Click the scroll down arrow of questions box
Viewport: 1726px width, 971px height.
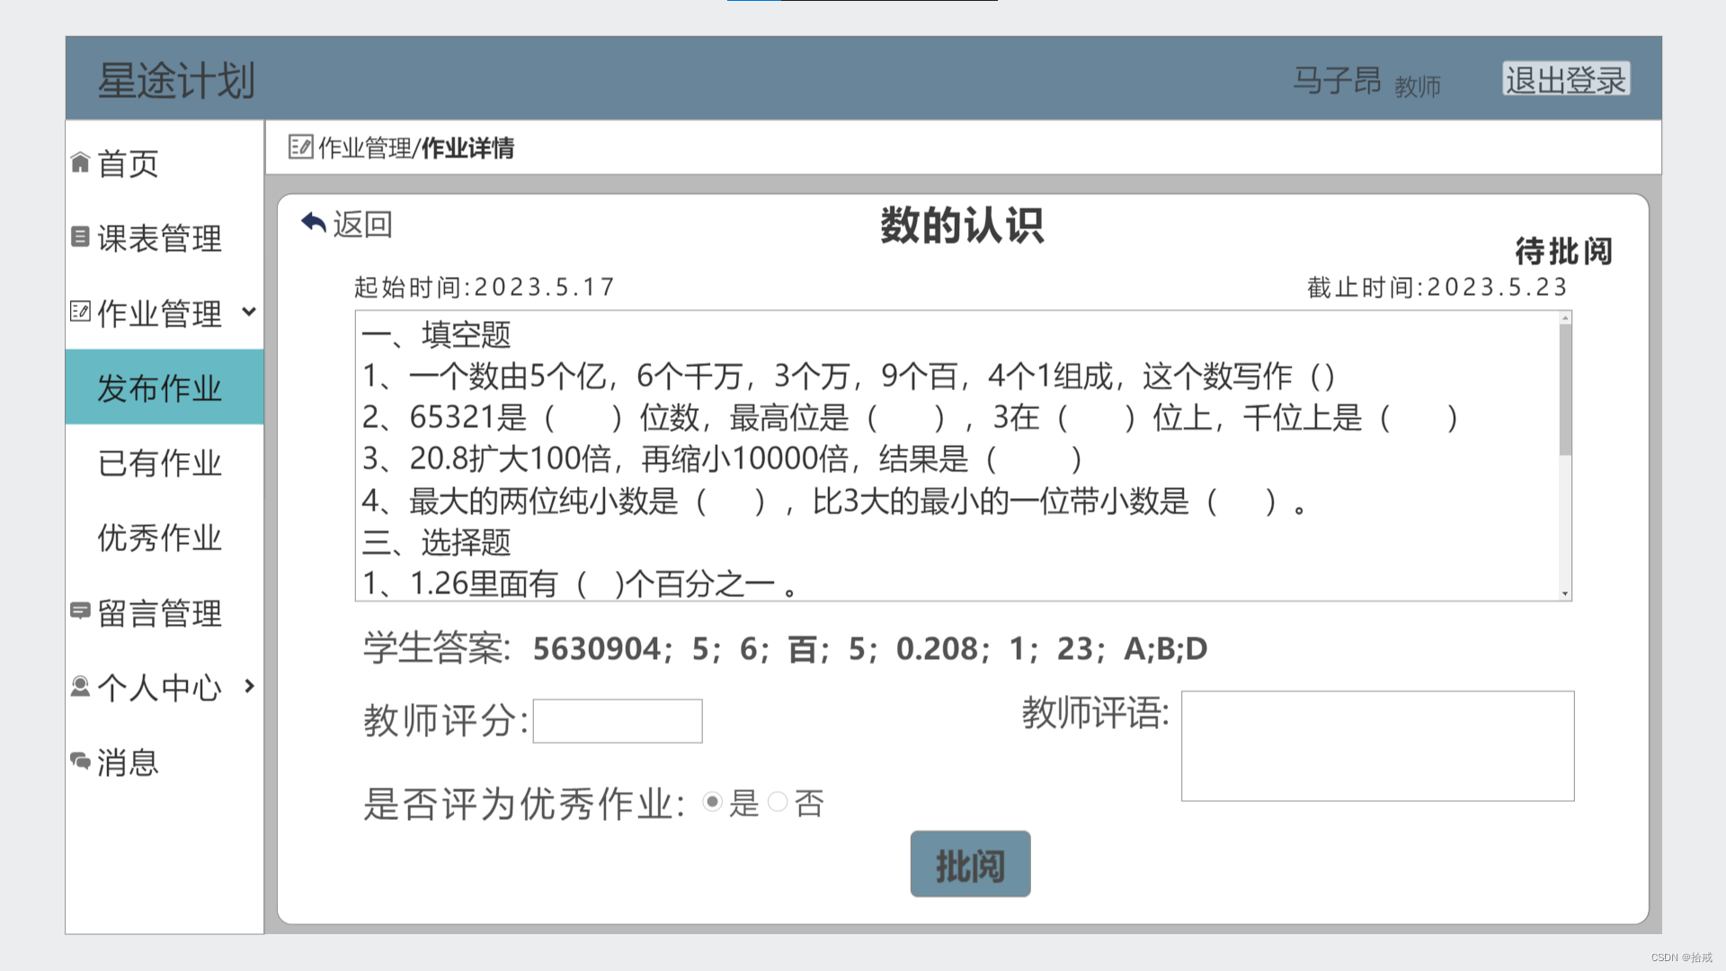coord(1565,593)
